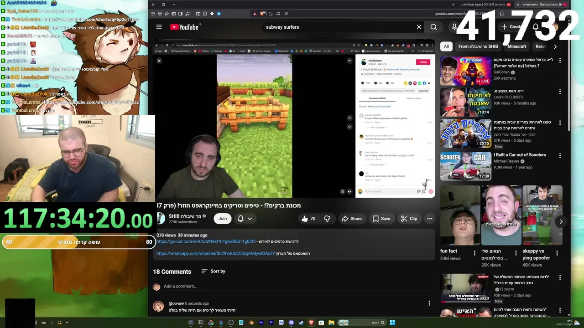Open After Effects from taskbar

261,323
